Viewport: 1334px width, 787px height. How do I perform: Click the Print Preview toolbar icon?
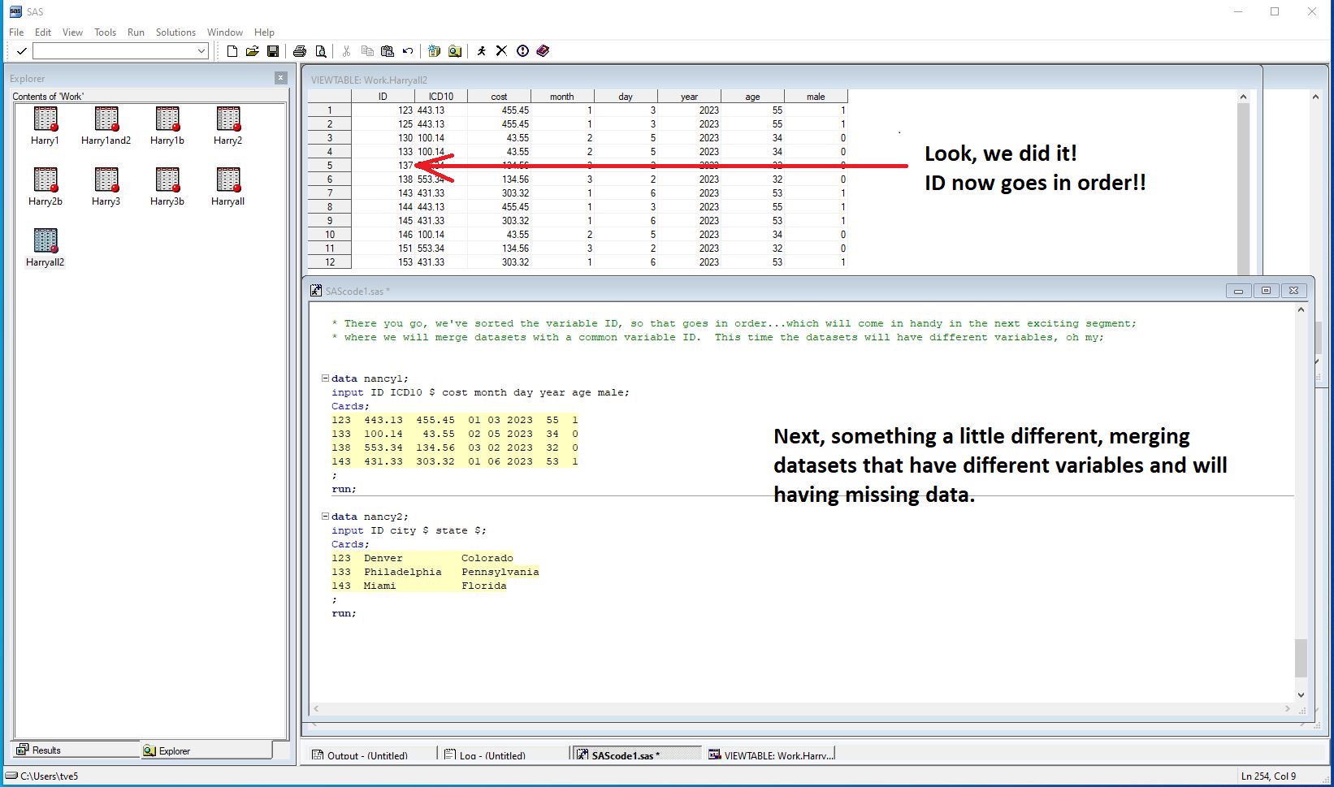321,51
